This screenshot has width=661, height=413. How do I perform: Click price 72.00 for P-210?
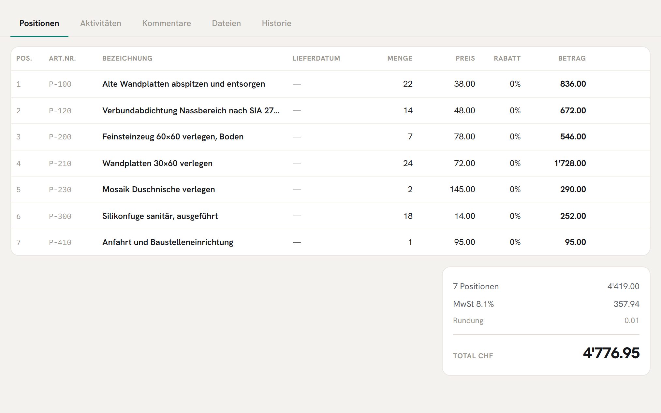pyautogui.click(x=464, y=164)
